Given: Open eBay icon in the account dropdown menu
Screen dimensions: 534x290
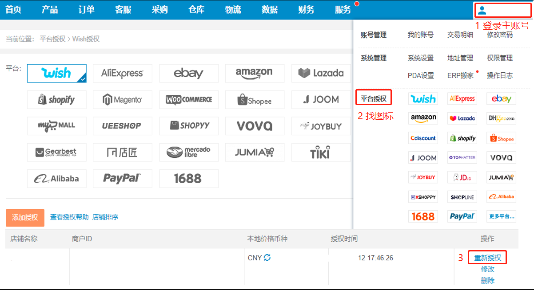Looking at the screenshot, I should coord(501,99).
